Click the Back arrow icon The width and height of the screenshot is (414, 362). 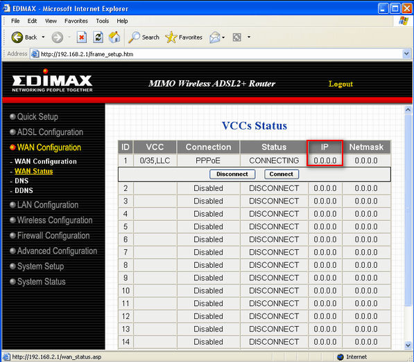17,37
